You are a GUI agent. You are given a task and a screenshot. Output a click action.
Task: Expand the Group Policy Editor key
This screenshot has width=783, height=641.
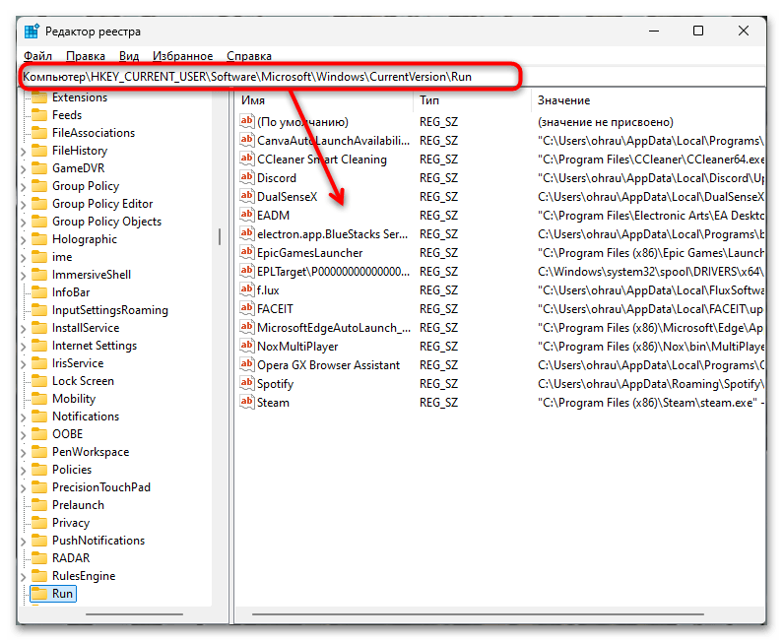(24, 204)
